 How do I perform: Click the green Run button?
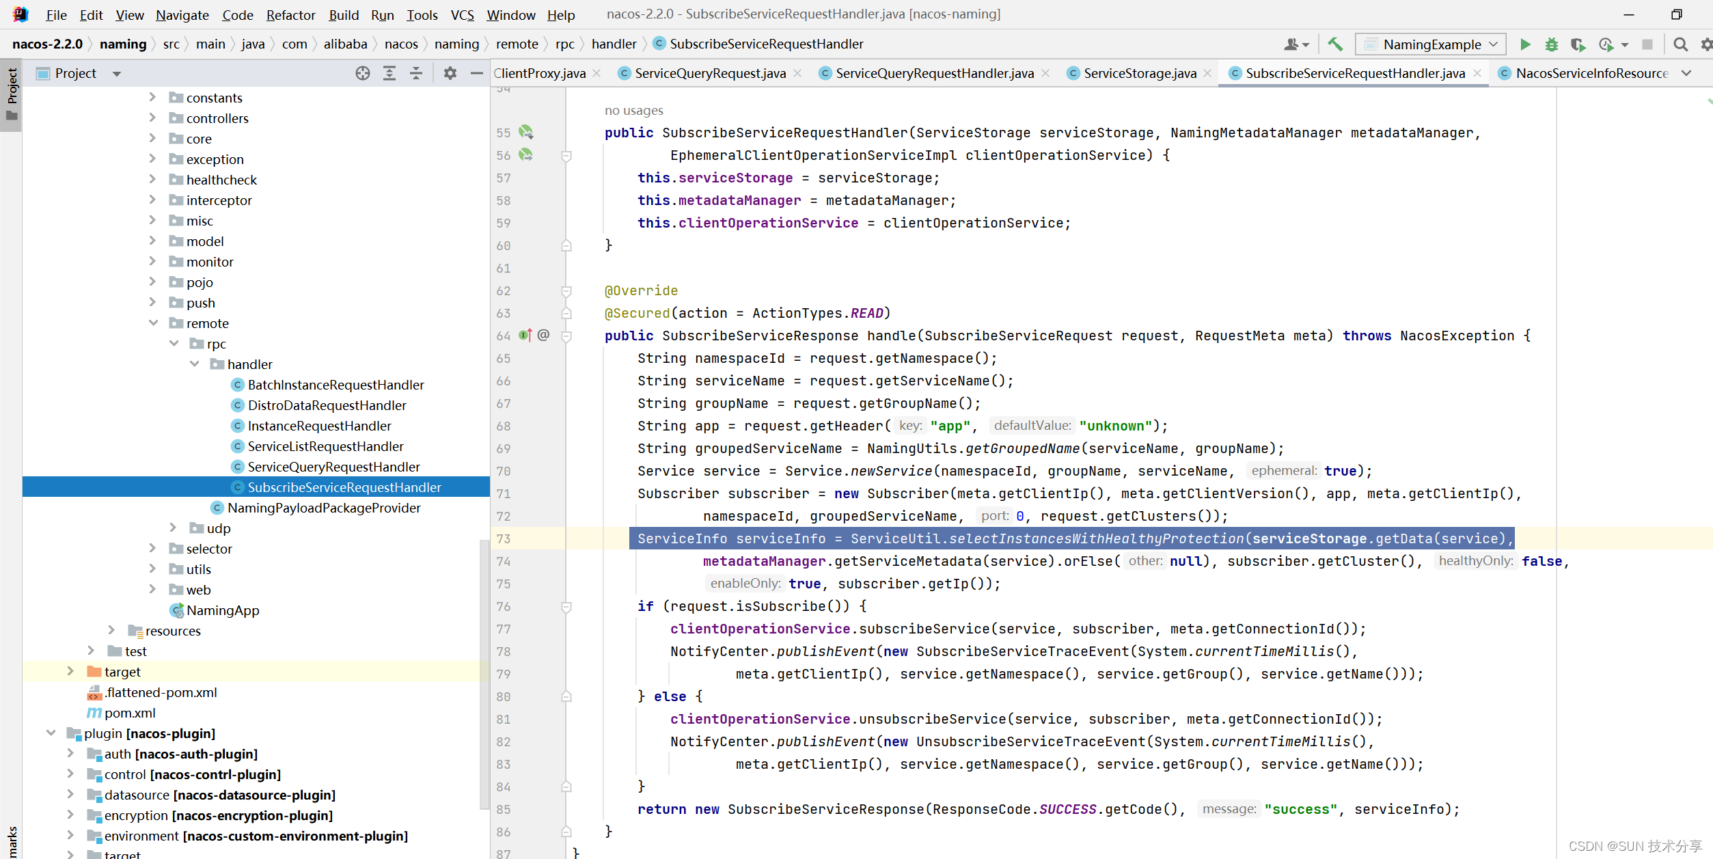coord(1525,44)
